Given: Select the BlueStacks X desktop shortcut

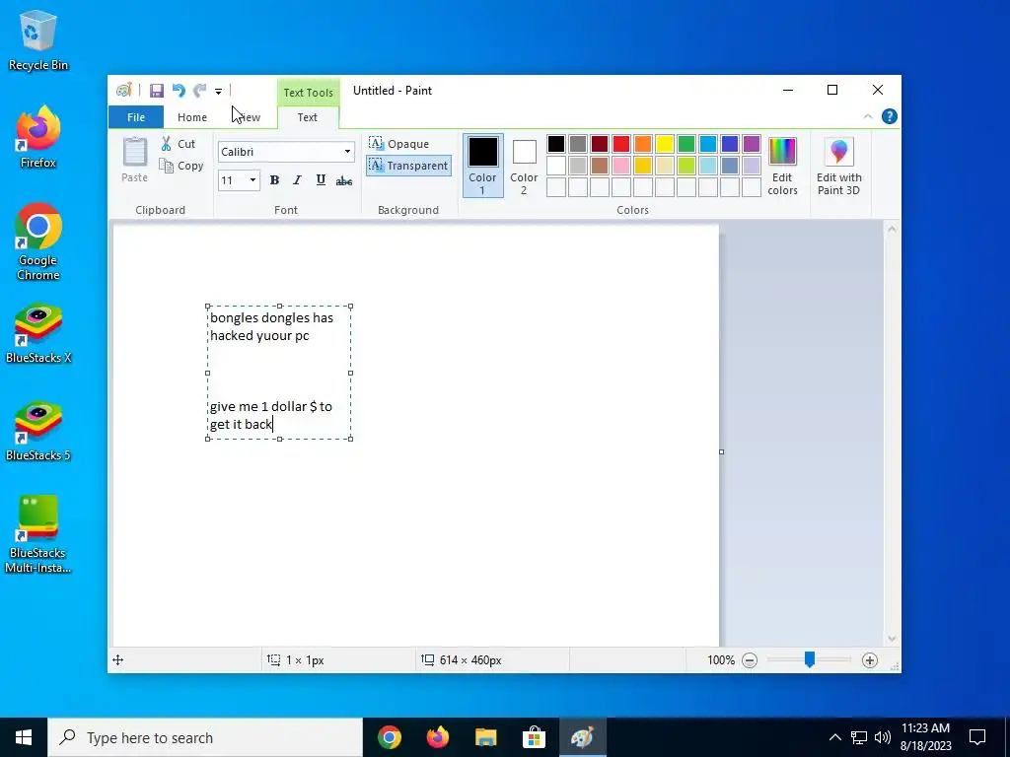Looking at the screenshot, I should (x=38, y=334).
